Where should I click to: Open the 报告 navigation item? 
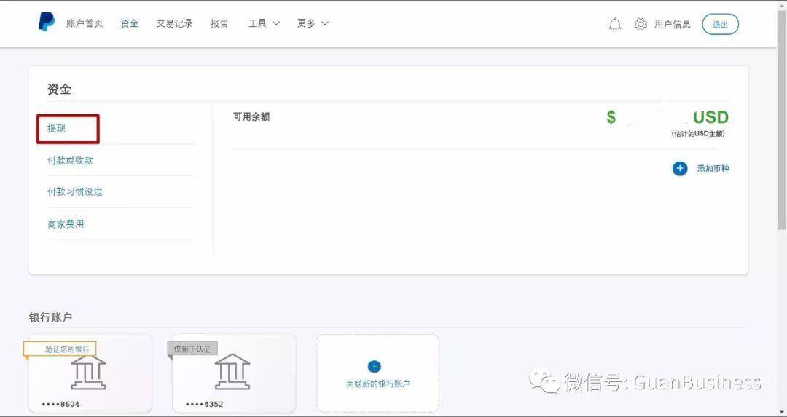[219, 23]
